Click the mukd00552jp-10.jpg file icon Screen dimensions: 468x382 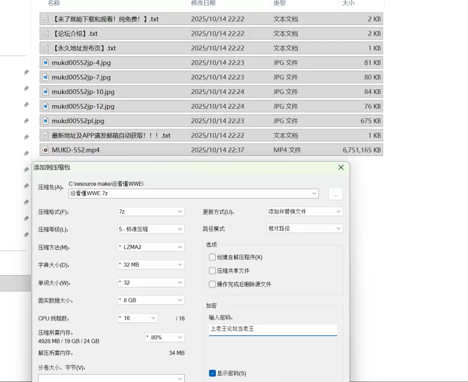pyautogui.click(x=46, y=92)
